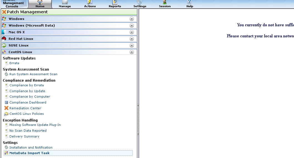Click the Mac OS X Finder icon

(x=4, y=32)
